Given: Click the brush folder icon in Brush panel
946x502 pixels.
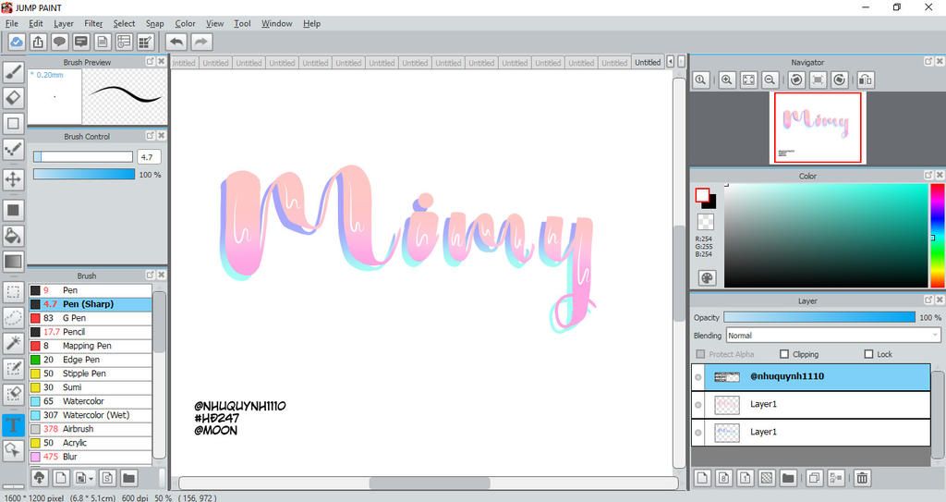Looking at the screenshot, I should [128, 478].
